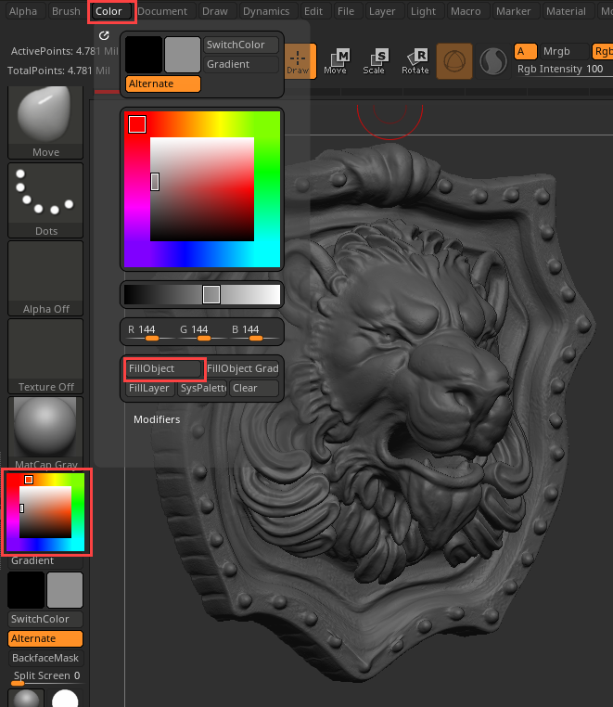Toggle the orange Gizmo 3D icon
613x707 pixels.
click(x=454, y=61)
